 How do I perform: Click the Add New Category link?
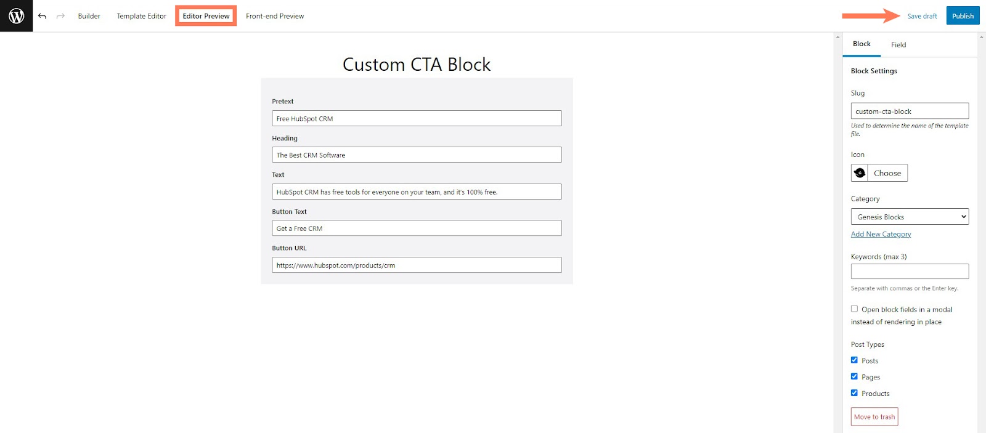pyautogui.click(x=881, y=234)
